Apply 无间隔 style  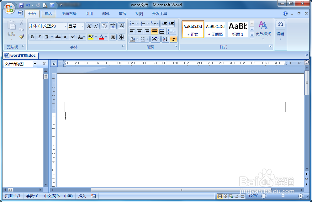(215, 29)
